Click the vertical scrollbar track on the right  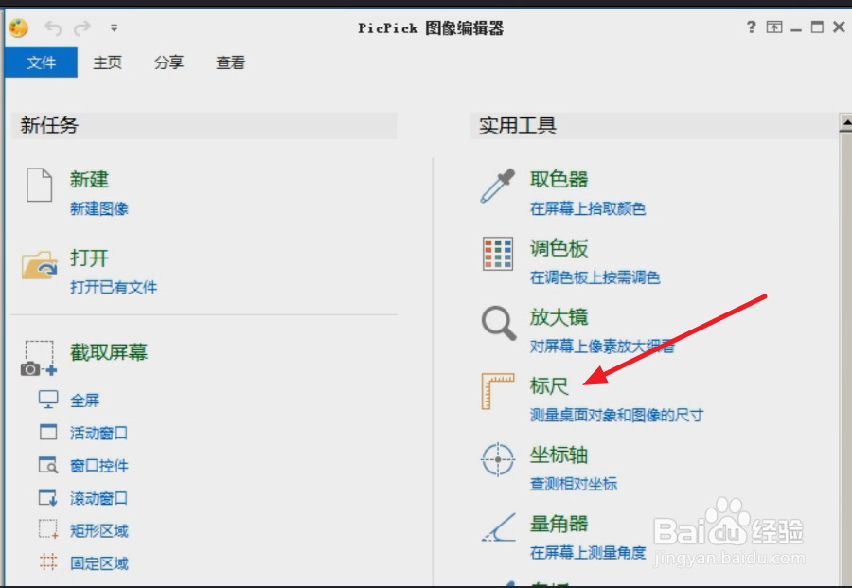coord(845,359)
